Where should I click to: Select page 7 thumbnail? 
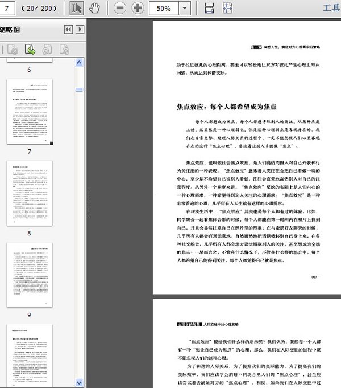click(x=30, y=112)
